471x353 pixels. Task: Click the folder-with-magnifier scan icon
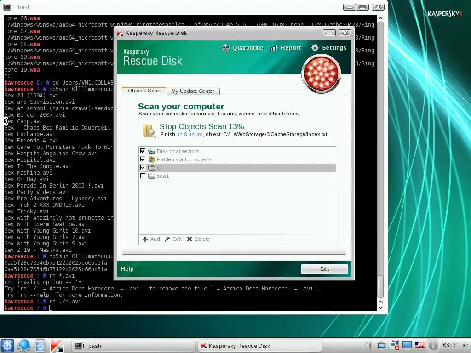pos(149,131)
